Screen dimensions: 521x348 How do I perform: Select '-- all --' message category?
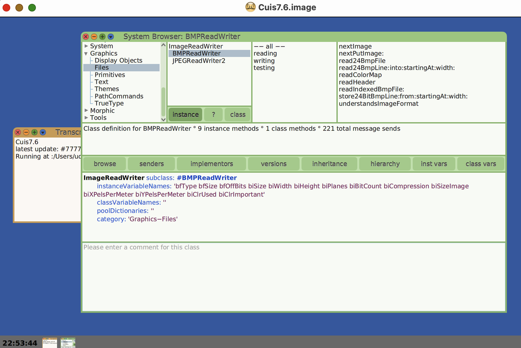269,46
